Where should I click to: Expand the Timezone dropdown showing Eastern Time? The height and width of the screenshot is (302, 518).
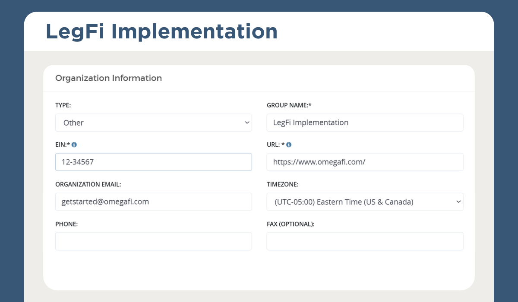tap(365, 202)
